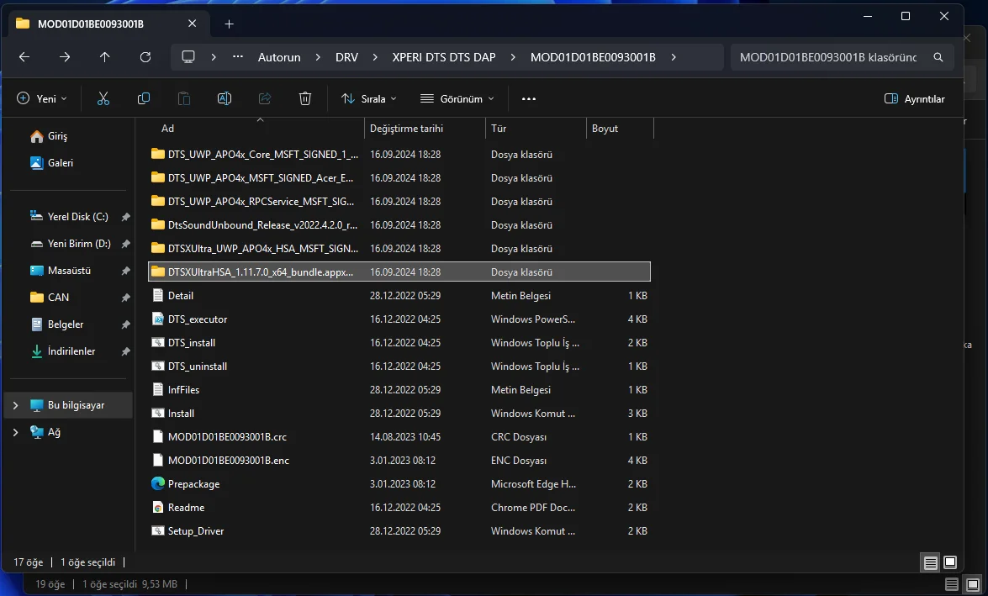Toggle the Ayrıntılar details pane
Screen dimensions: 988x596
[915, 98]
